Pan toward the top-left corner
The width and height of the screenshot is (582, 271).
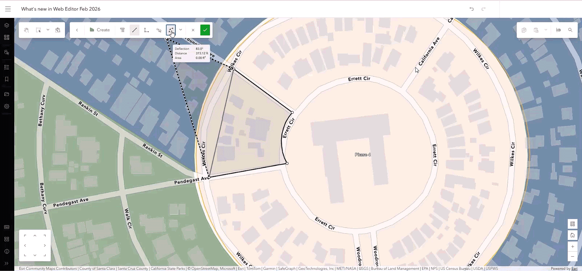25,235
